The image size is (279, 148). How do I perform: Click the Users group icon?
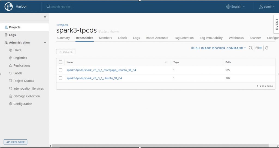(x=11, y=50)
